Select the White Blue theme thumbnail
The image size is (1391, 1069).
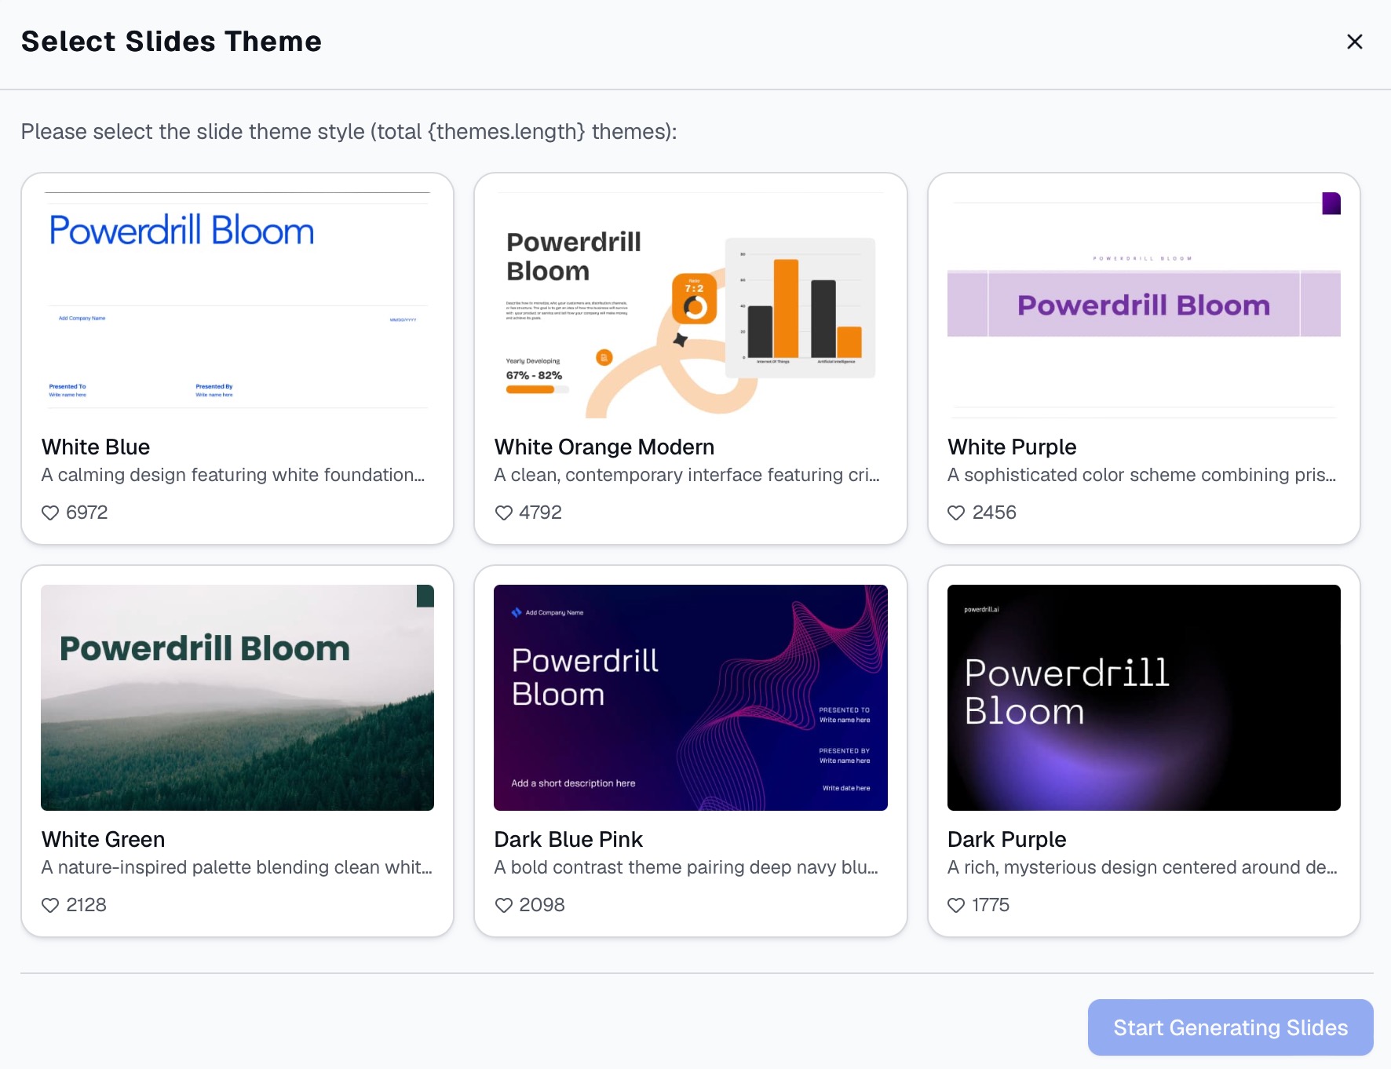tap(237, 305)
